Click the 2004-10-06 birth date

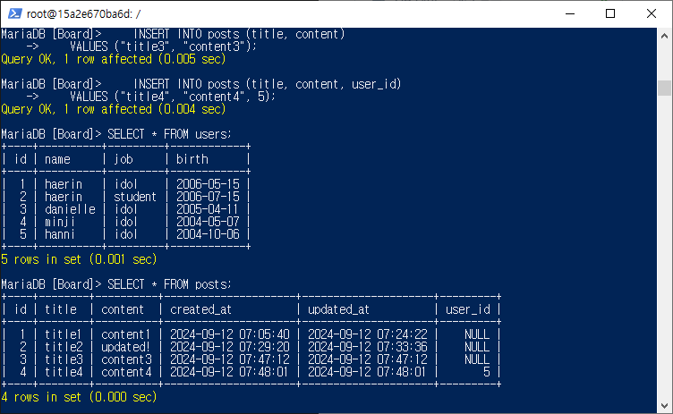coord(208,234)
